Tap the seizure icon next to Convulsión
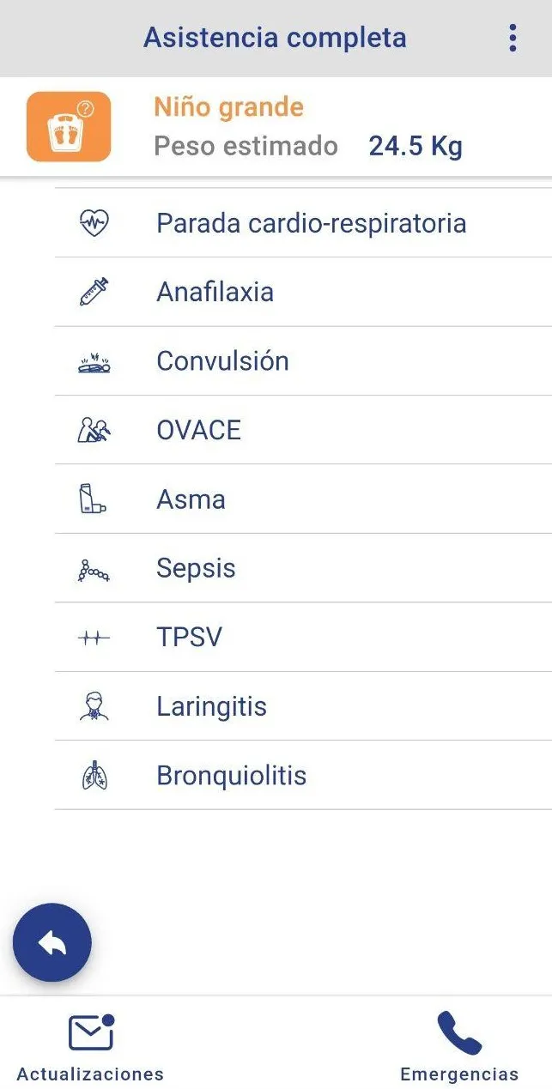The height and width of the screenshot is (1089, 552). coord(94,361)
